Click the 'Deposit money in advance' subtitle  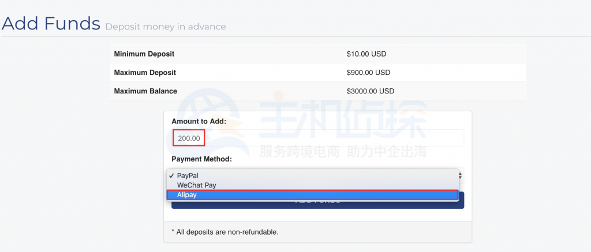tap(165, 27)
